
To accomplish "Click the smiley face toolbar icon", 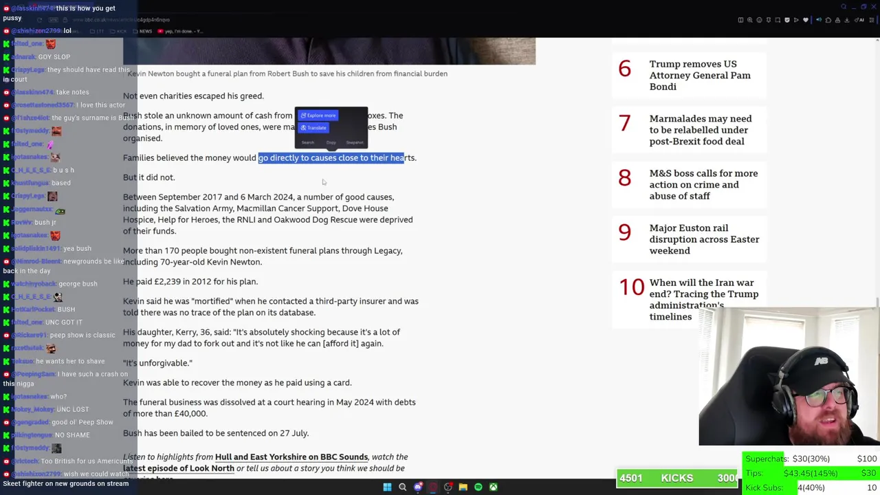I will [759, 20].
